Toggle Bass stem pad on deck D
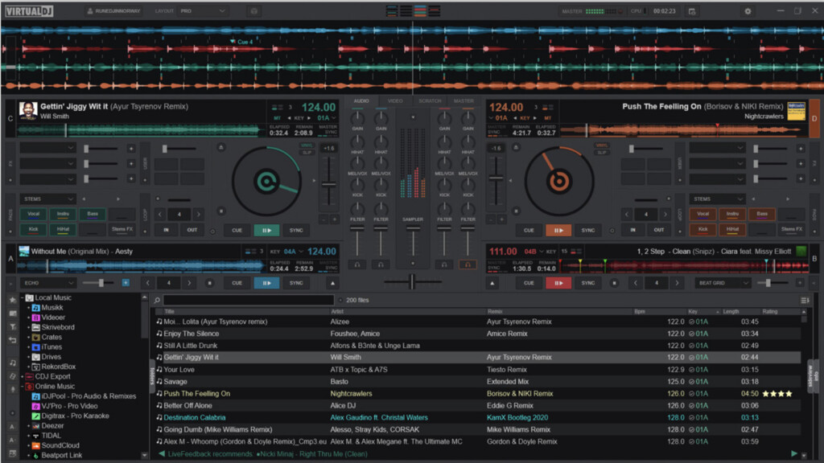This screenshot has width=824, height=463. coord(762,214)
